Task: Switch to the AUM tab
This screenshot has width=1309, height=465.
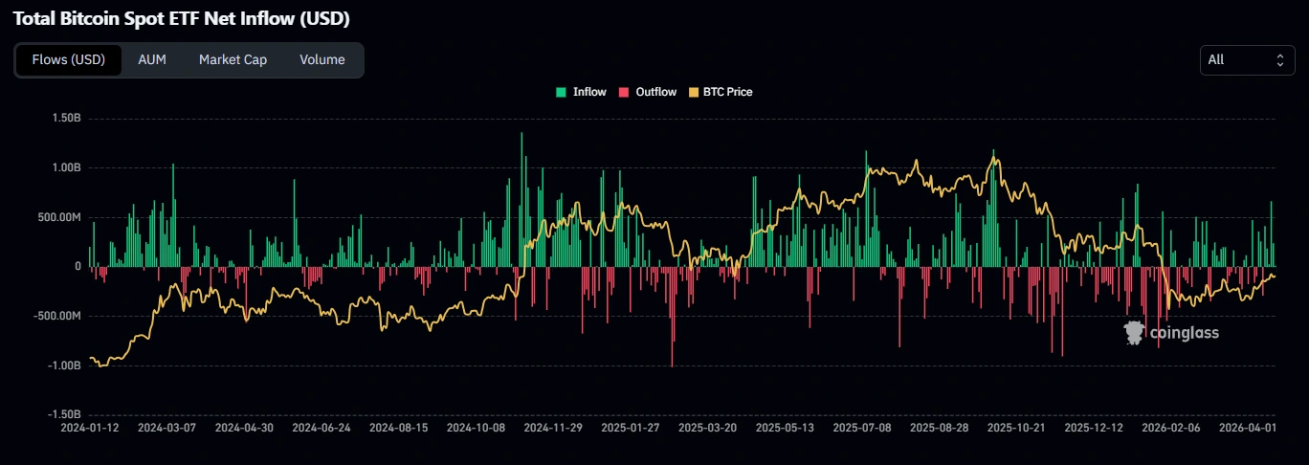Action: pyautogui.click(x=152, y=59)
